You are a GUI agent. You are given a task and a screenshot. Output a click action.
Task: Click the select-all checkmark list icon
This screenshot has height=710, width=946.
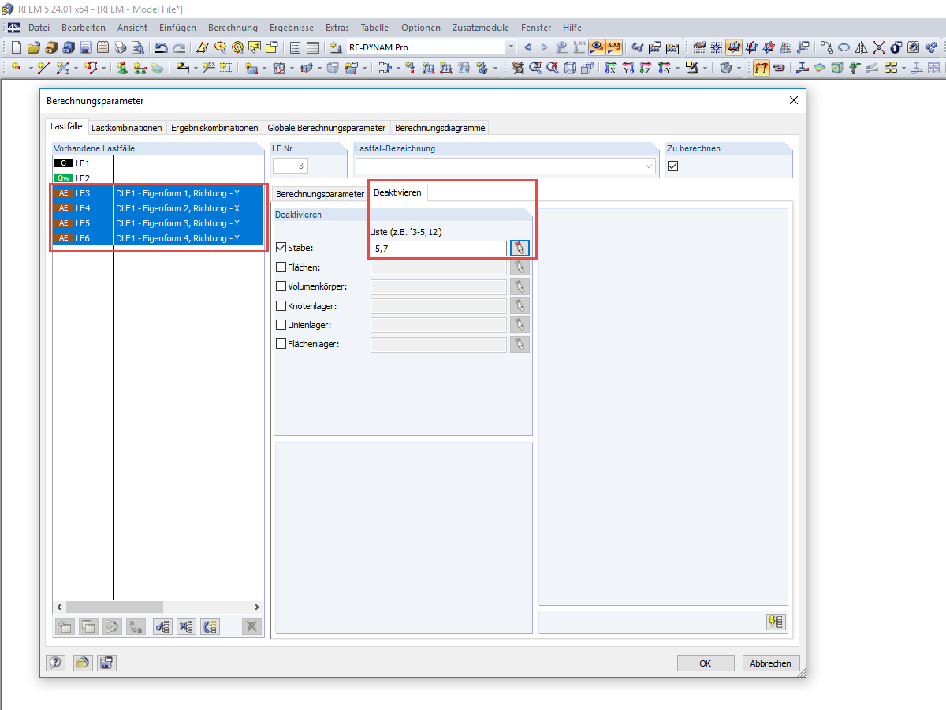163,627
